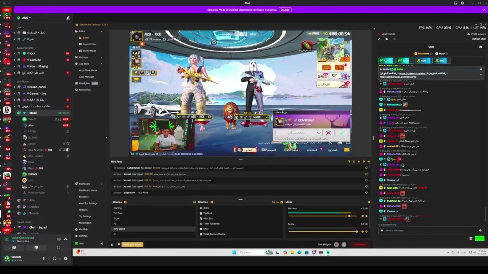This screenshot has width=488, height=274.
Task: Pause the Mini Feed alert queue
Action: tap(354, 162)
